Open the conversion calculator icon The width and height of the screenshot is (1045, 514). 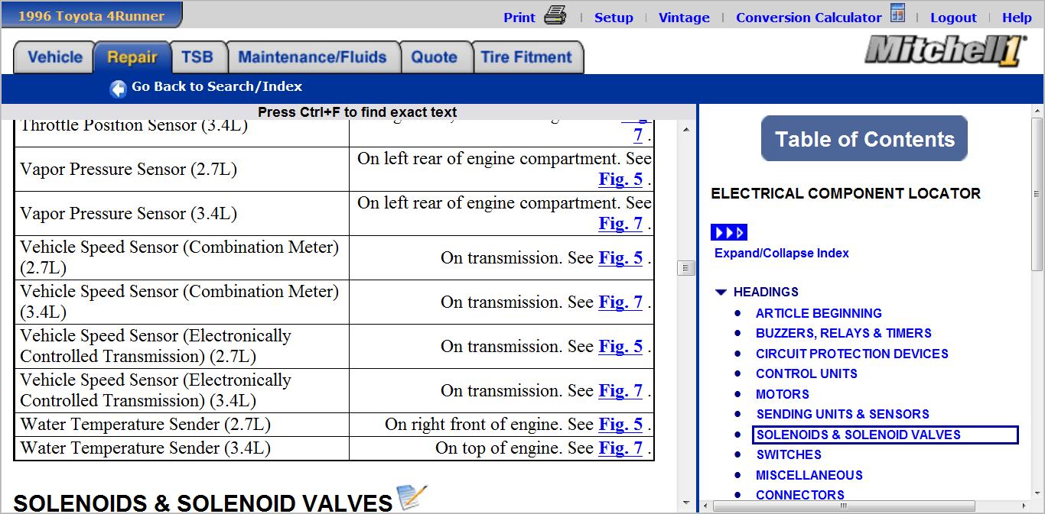click(898, 13)
